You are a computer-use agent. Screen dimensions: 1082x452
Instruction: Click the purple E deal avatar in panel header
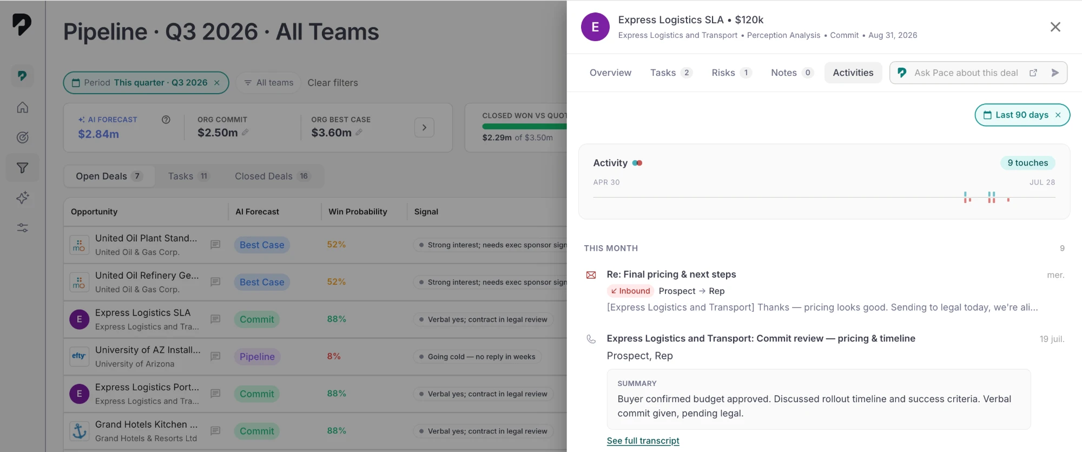(x=595, y=27)
